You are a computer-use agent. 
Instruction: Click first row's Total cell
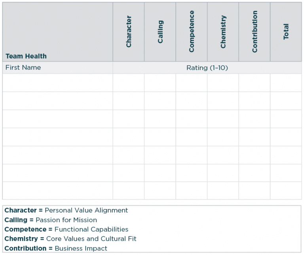[x=286, y=83]
